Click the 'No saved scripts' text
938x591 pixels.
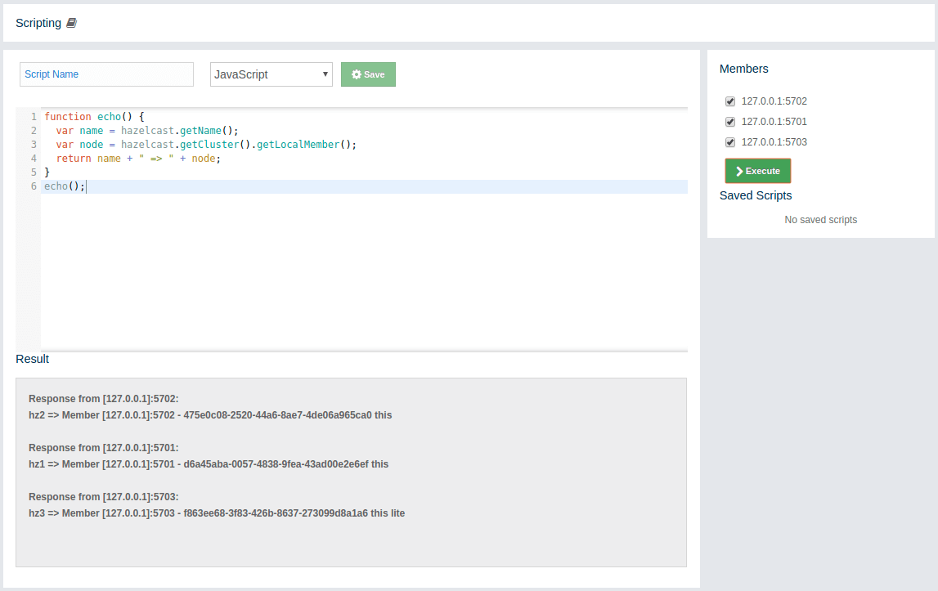[x=820, y=220]
